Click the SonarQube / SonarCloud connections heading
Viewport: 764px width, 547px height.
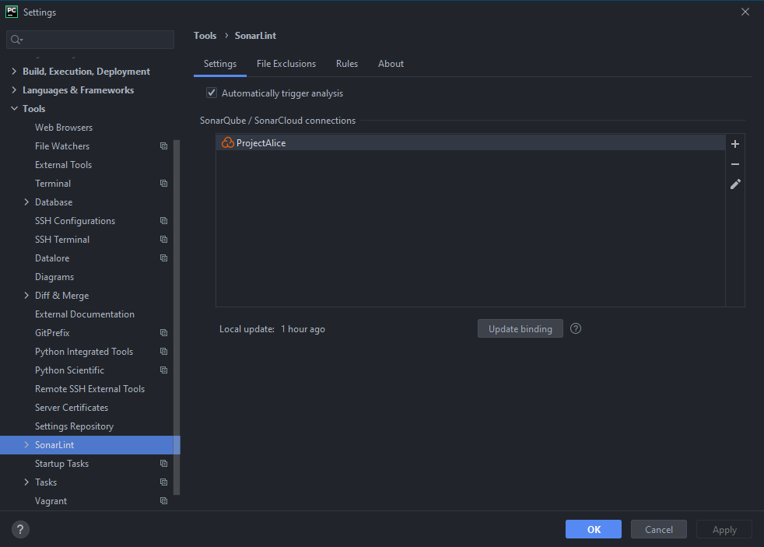pyautogui.click(x=278, y=121)
